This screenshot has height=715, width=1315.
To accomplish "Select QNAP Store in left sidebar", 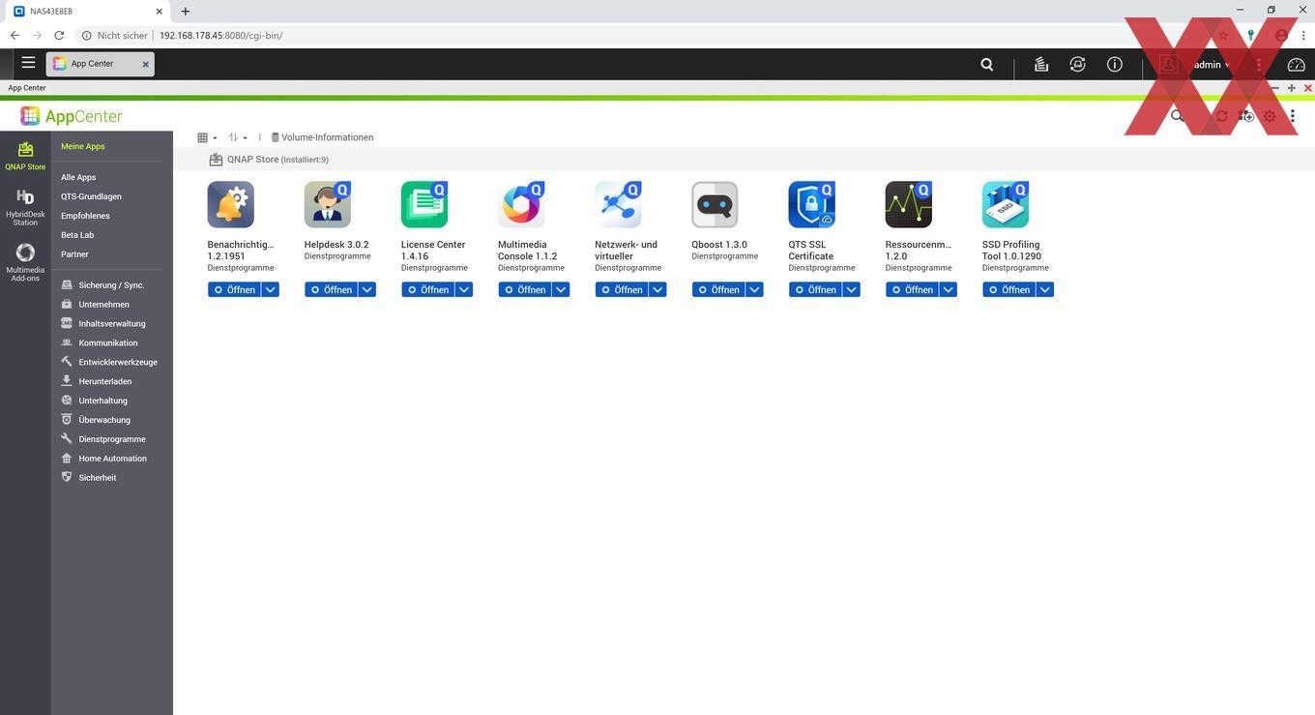I will coord(25,155).
